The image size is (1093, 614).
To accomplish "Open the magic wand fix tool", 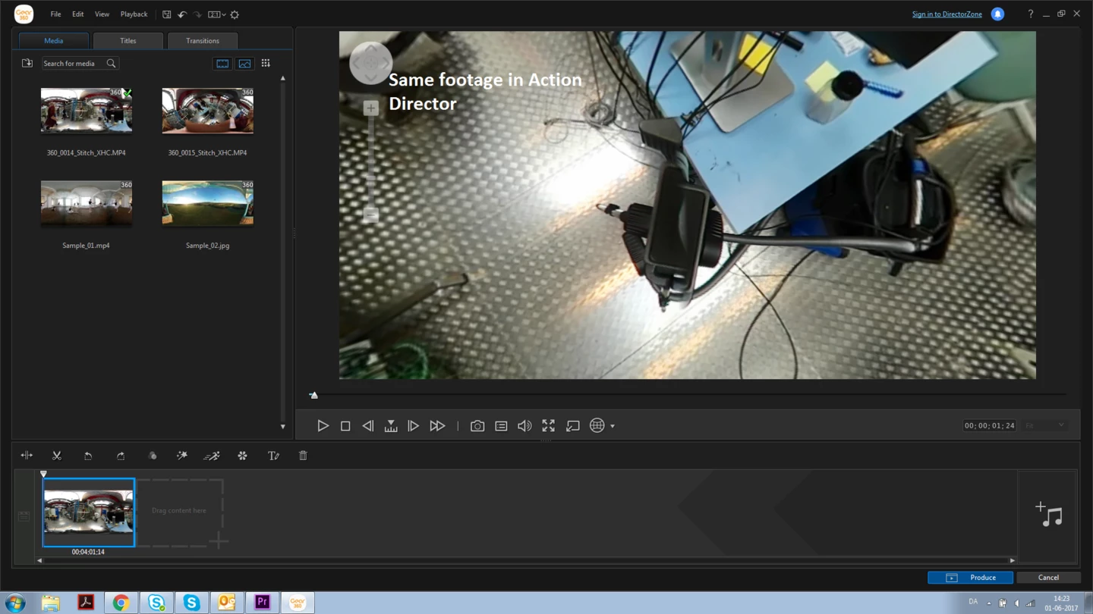I will point(182,456).
